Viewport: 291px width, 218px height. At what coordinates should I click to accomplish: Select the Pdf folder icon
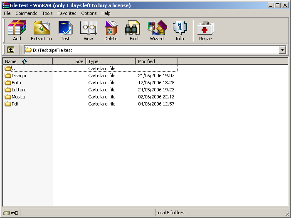[8, 103]
